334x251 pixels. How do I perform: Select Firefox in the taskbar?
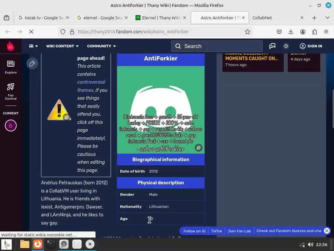click(x=38, y=244)
